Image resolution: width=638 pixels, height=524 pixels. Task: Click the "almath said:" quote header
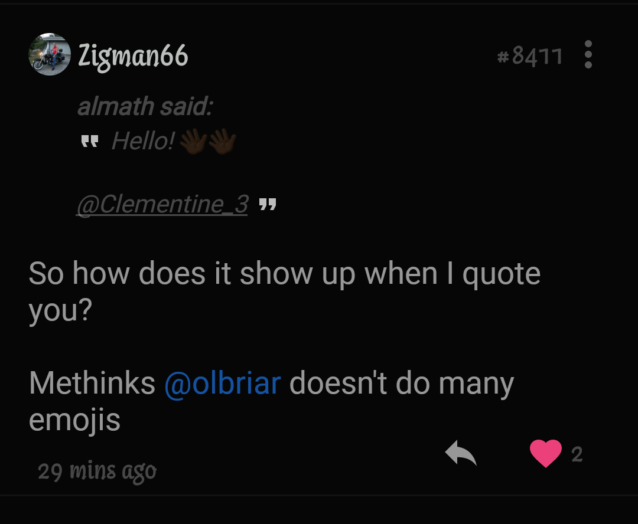point(145,107)
